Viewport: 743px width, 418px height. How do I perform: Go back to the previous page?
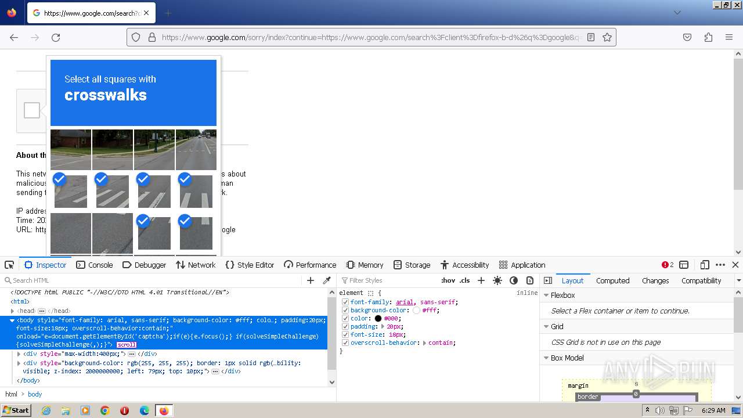(14, 37)
